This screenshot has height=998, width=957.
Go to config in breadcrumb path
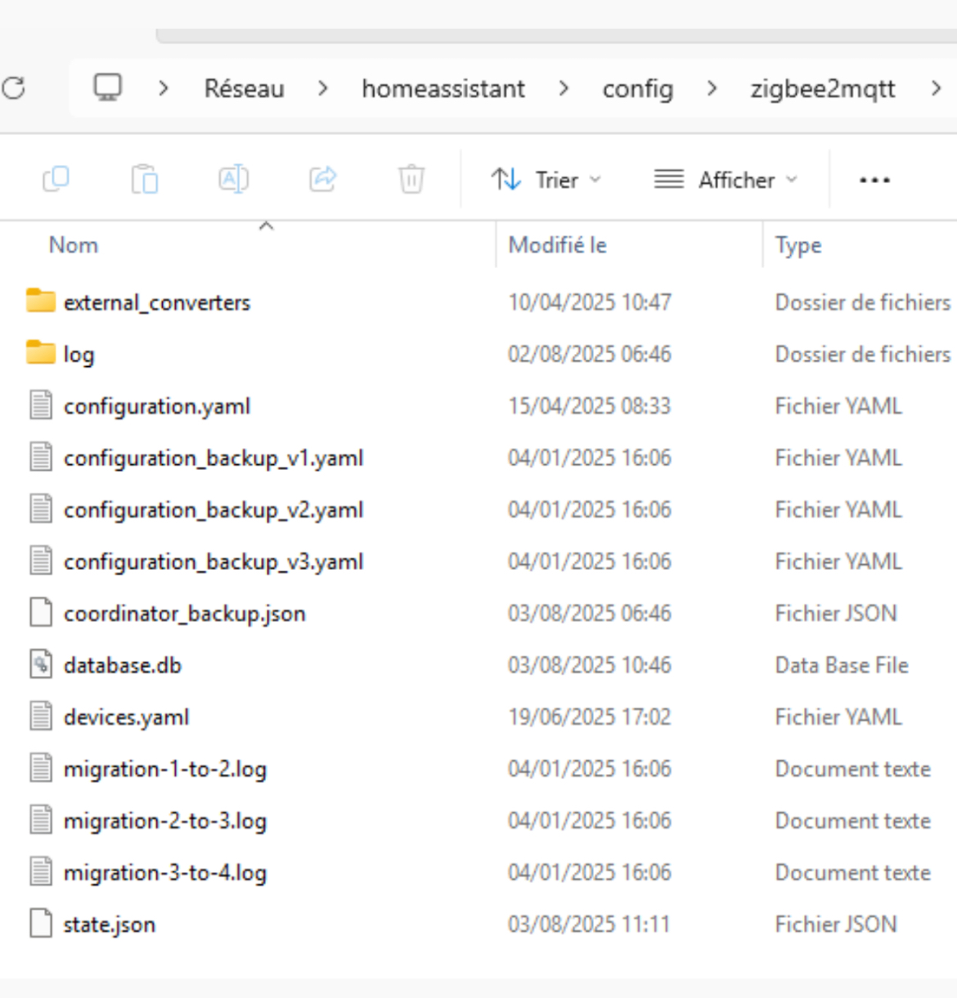[x=638, y=89]
